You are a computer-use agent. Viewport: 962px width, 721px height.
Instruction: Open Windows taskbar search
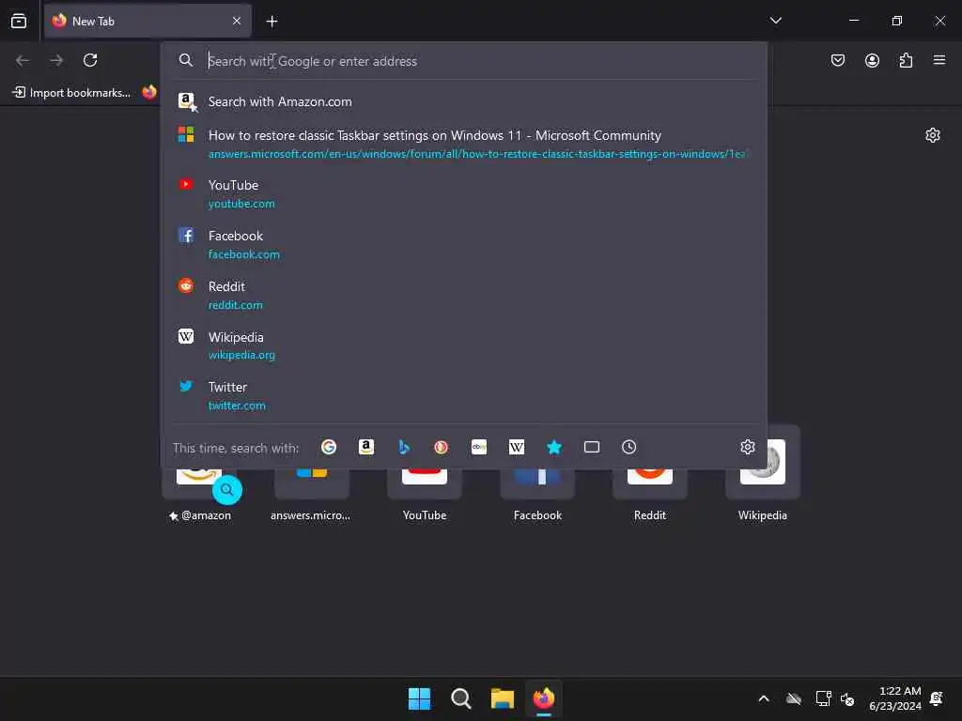pyautogui.click(x=460, y=698)
